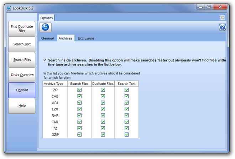Disable TAR Search Text

click(x=126, y=122)
